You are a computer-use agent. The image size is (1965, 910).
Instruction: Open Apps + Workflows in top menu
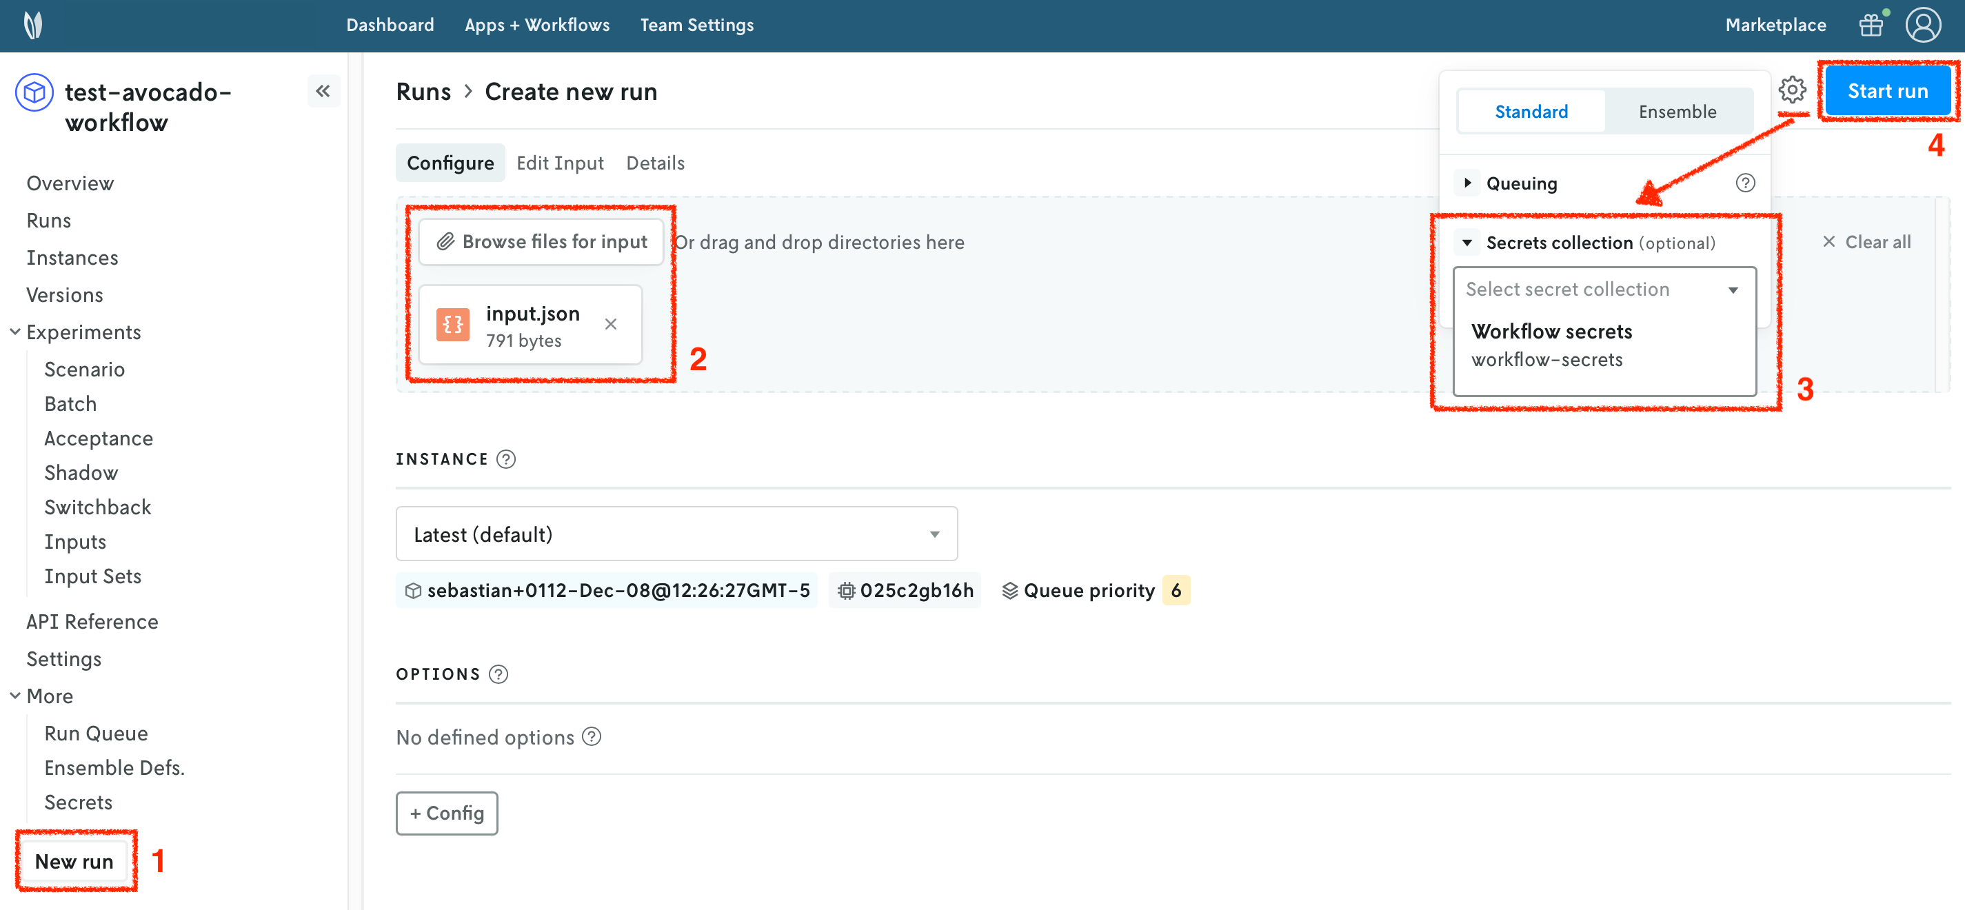[x=536, y=26]
